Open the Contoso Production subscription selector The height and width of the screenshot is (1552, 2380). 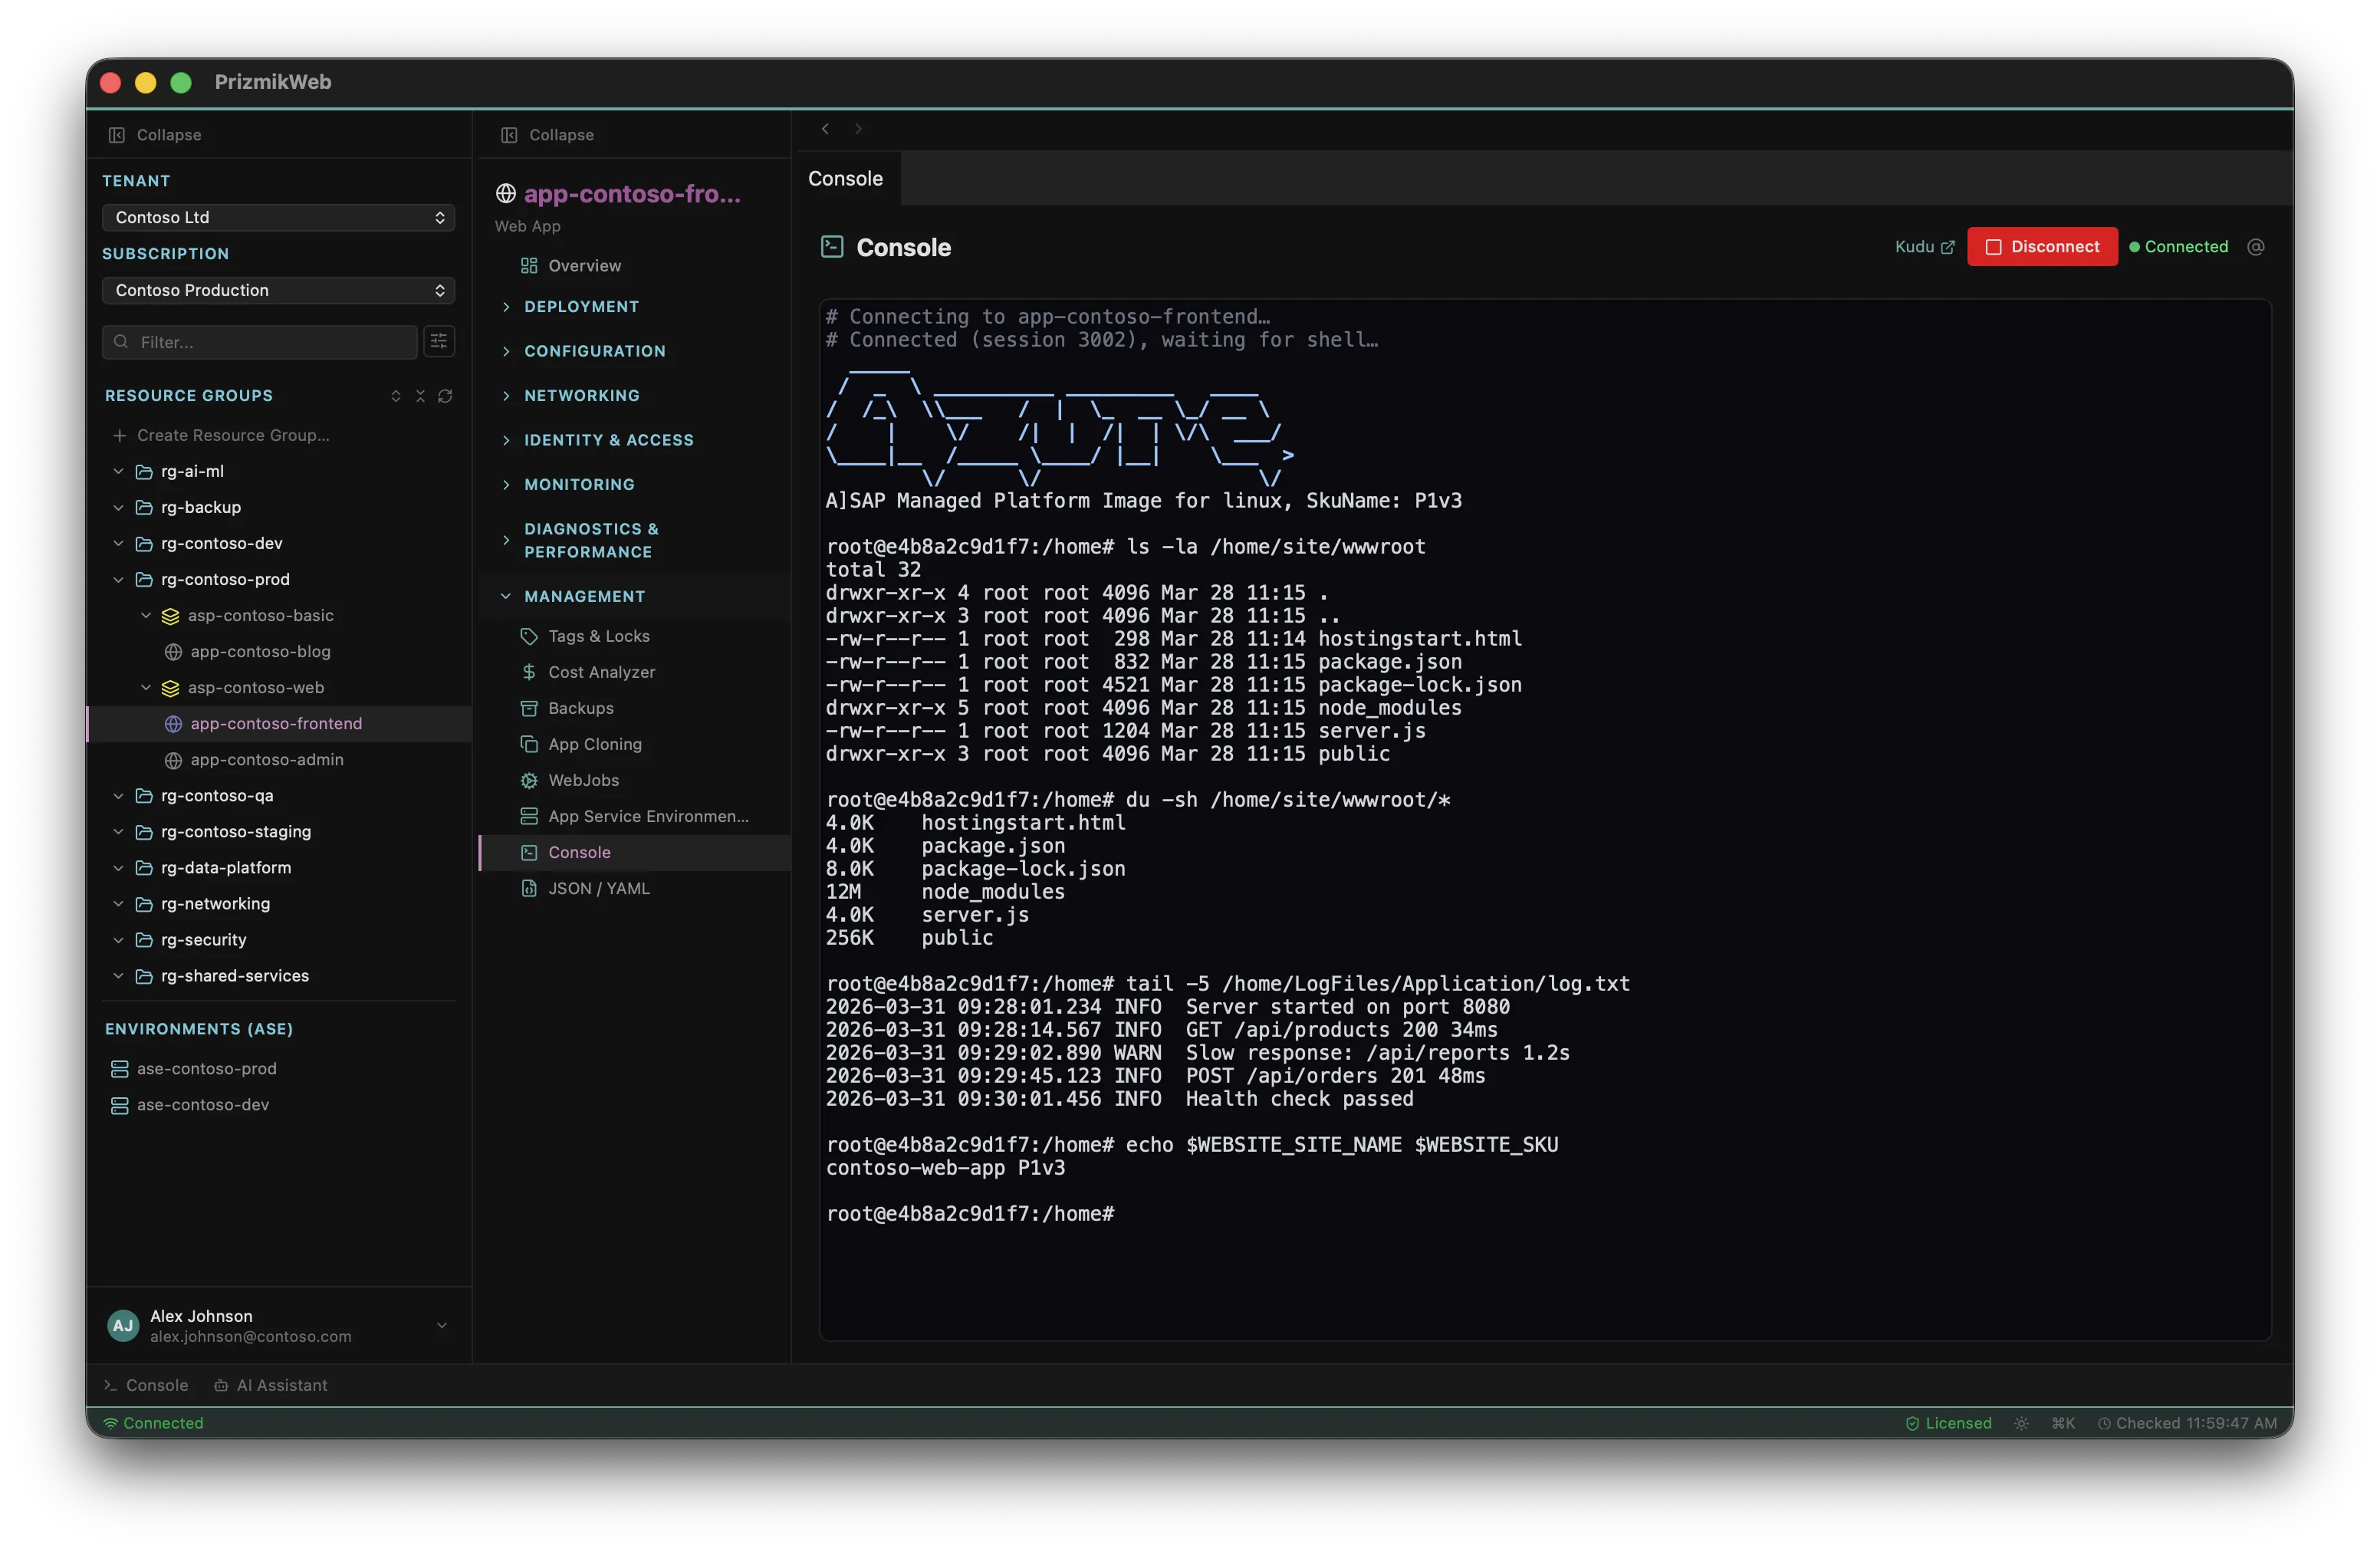click(277, 290)
